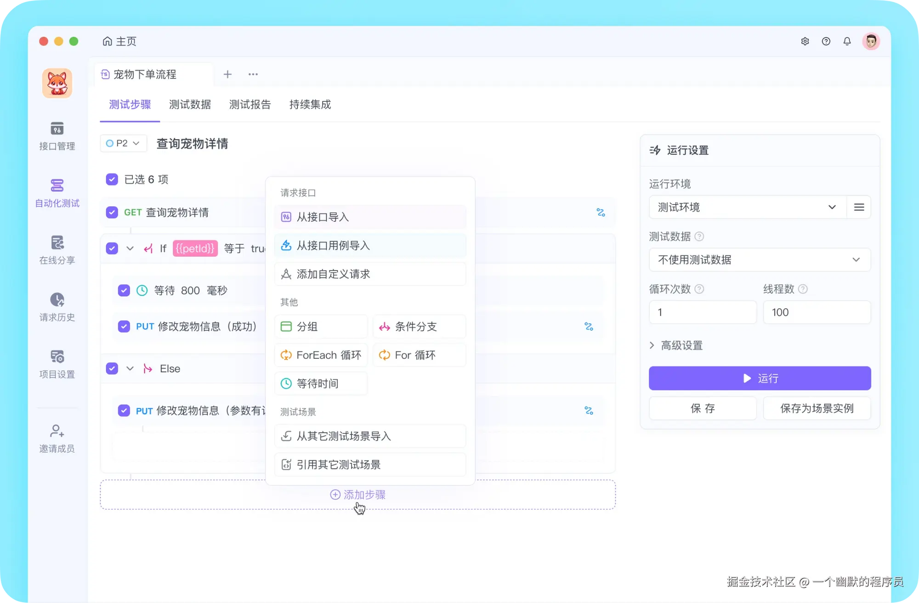Image resolution: width=919 pixels, height=603 pixels.
Task: Add a new tab with the plus icon
Action: point(227,74)
